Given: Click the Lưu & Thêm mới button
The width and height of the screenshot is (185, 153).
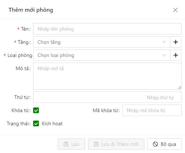Looking at the screenshot, I should (x=116, y=144).
